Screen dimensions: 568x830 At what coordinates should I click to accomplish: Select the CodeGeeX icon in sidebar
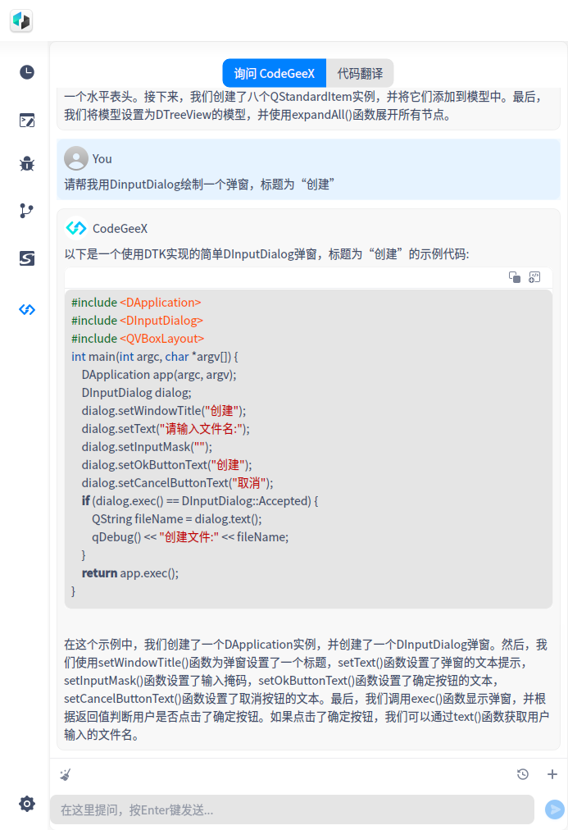point(27,309)
